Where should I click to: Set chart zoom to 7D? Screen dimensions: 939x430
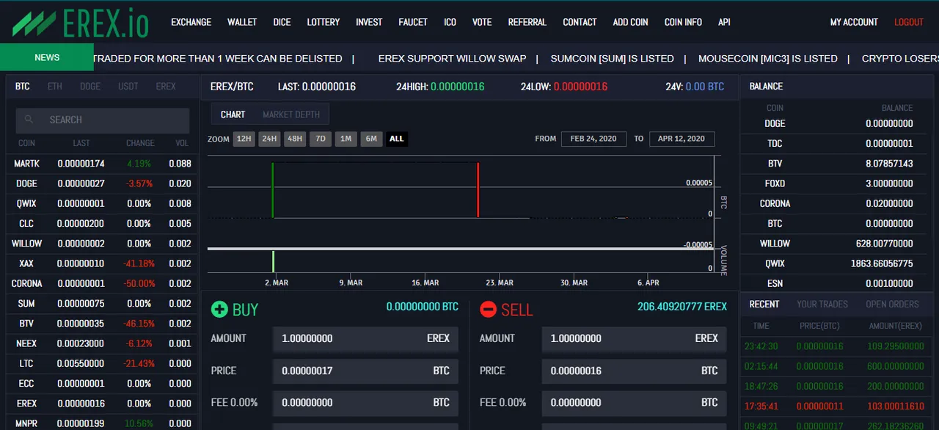321,139
